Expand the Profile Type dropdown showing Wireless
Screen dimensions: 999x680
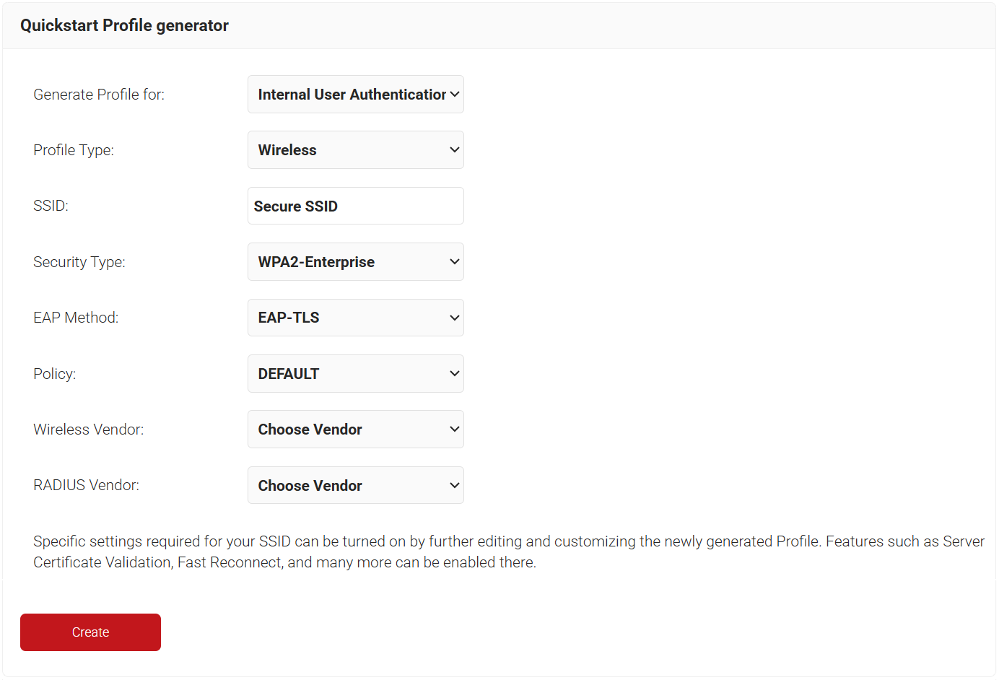355,150
